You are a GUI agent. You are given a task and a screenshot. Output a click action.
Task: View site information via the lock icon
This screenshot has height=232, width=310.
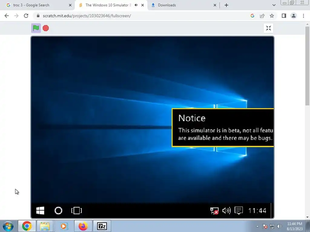[38, 16]
